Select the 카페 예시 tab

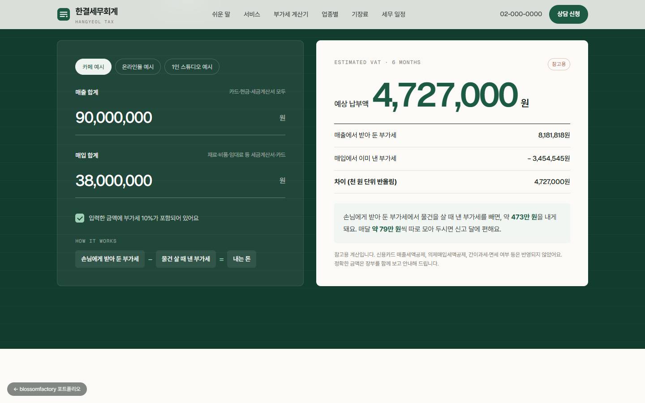93,67
